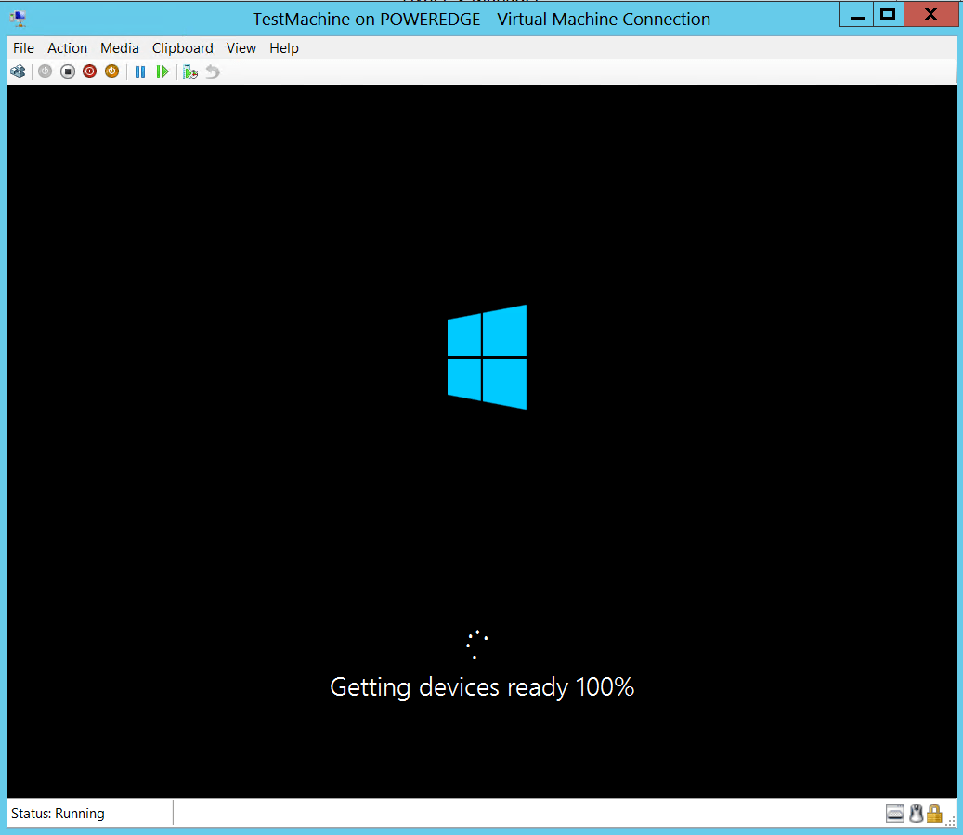963x835 pixels.
Task: Click the Revert undo arrow icon
Action: point(213,72)
